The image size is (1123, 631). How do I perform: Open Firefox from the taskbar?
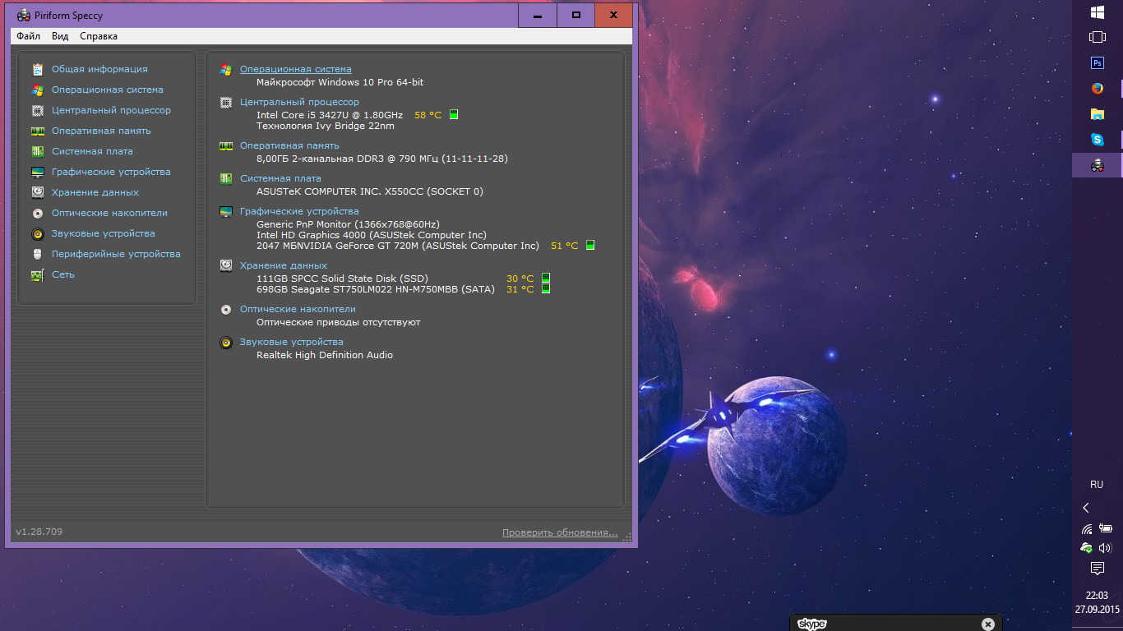pyautogui.click(x=1097, y=89)
